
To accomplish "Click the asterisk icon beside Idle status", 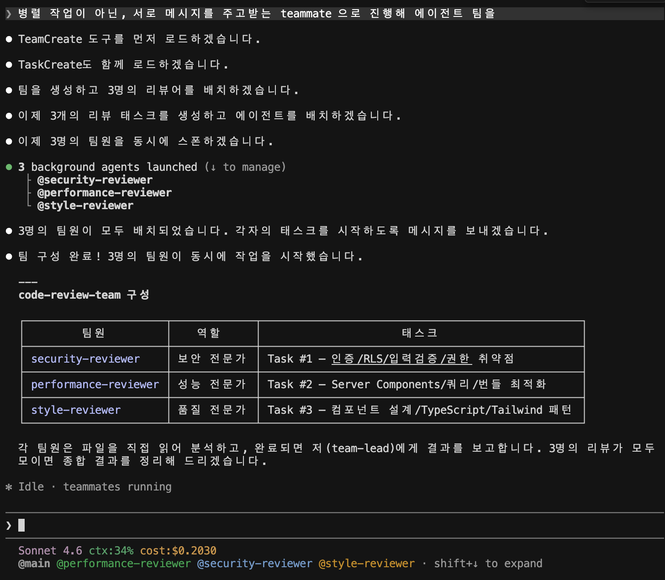I will point(9,487).
